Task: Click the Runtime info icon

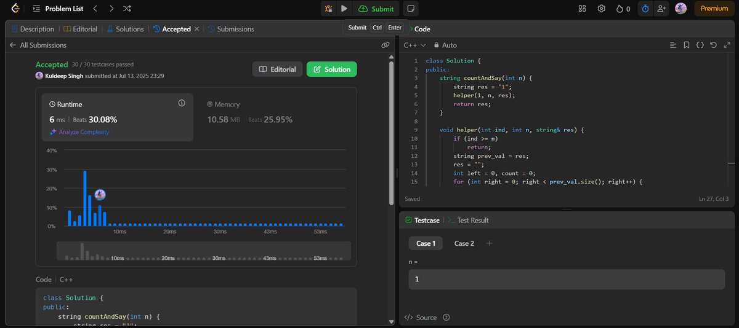Action: point(182,103)
